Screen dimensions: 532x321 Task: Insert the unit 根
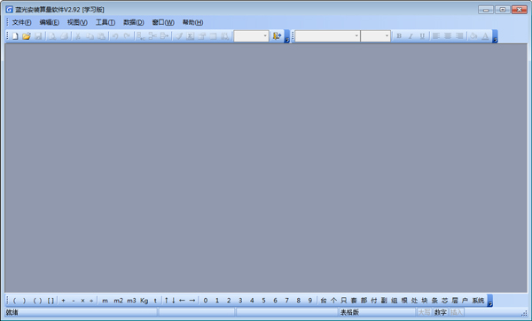tap(404, 301)
